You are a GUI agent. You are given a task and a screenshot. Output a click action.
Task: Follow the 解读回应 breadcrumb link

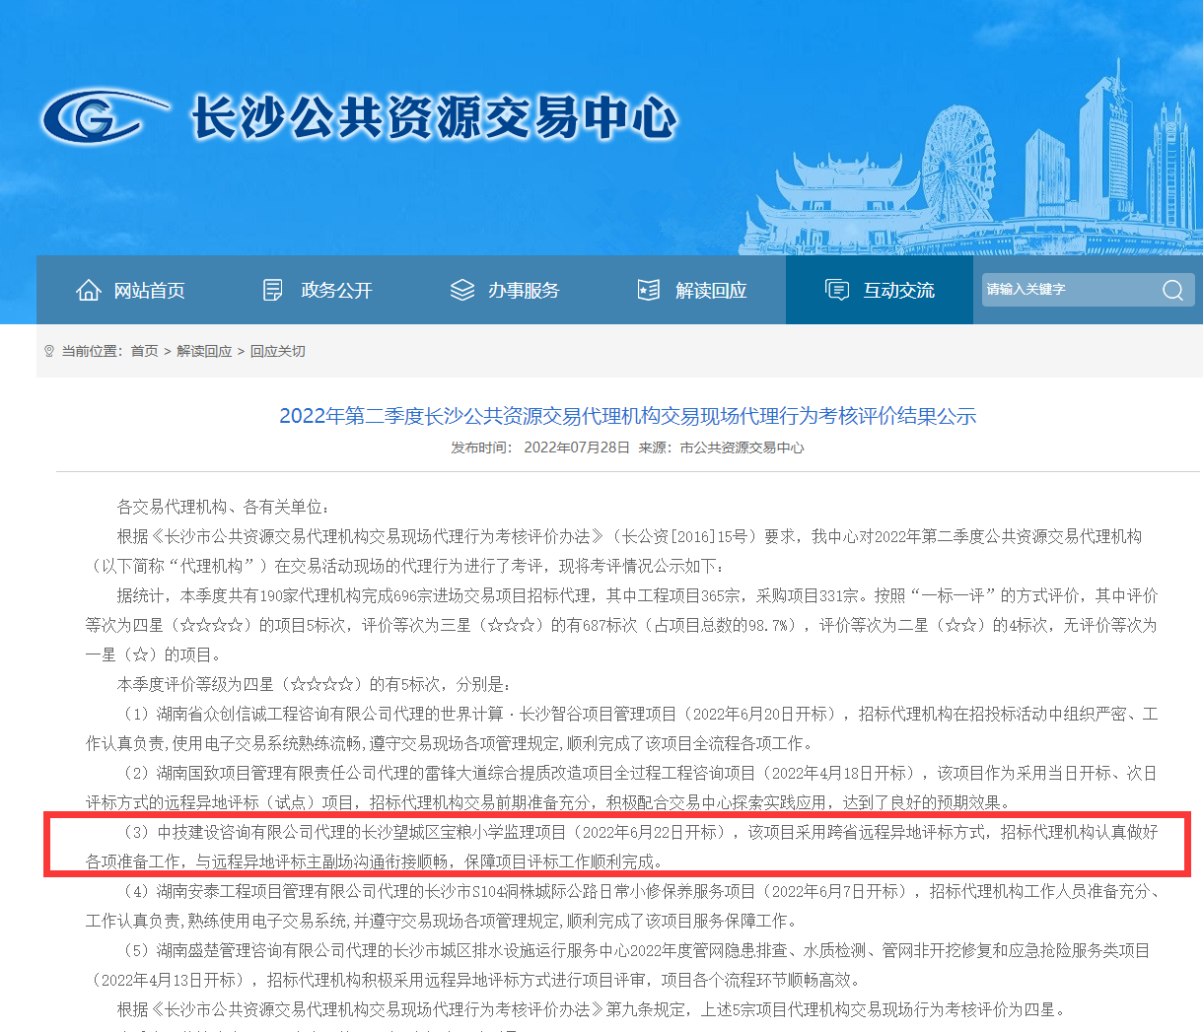[x=204, y=351]
